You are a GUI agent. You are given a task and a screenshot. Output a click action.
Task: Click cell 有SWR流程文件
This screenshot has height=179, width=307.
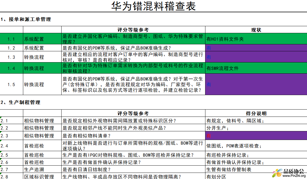pyautogui.click(x=256, y=68)
